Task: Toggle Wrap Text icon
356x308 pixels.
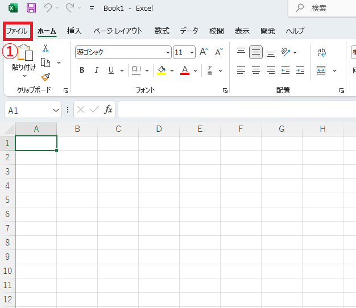Action: pyautogui.click(x=322, y=52)
